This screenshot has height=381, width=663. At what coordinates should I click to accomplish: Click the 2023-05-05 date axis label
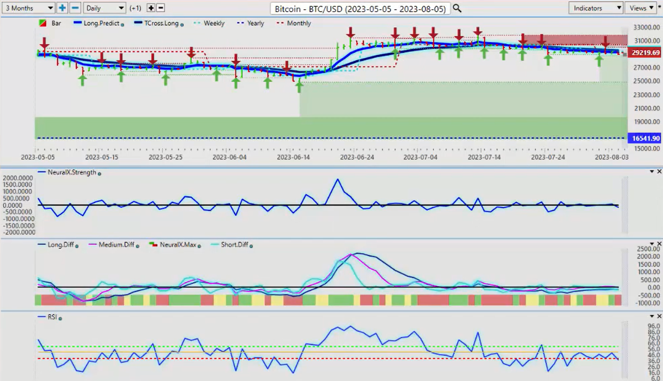pos(38,157)
